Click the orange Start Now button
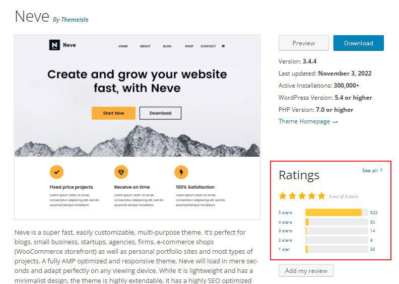The width and height of the screenshot is (399, 284). (x=113, y=113)
